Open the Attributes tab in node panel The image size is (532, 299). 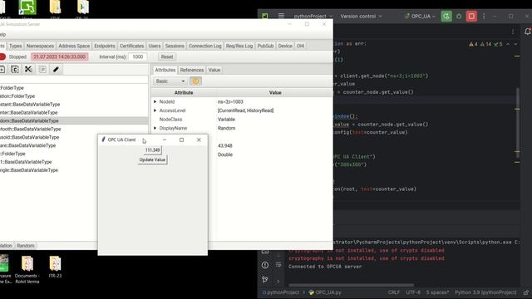tap(165, 70)
